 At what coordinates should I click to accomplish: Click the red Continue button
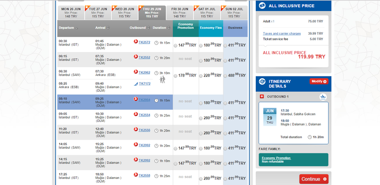[314, 179]
